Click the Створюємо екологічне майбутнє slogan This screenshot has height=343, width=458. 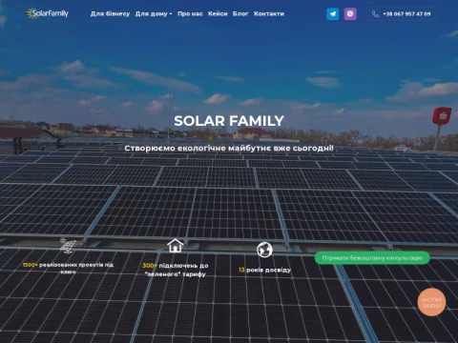coord(229,149)
